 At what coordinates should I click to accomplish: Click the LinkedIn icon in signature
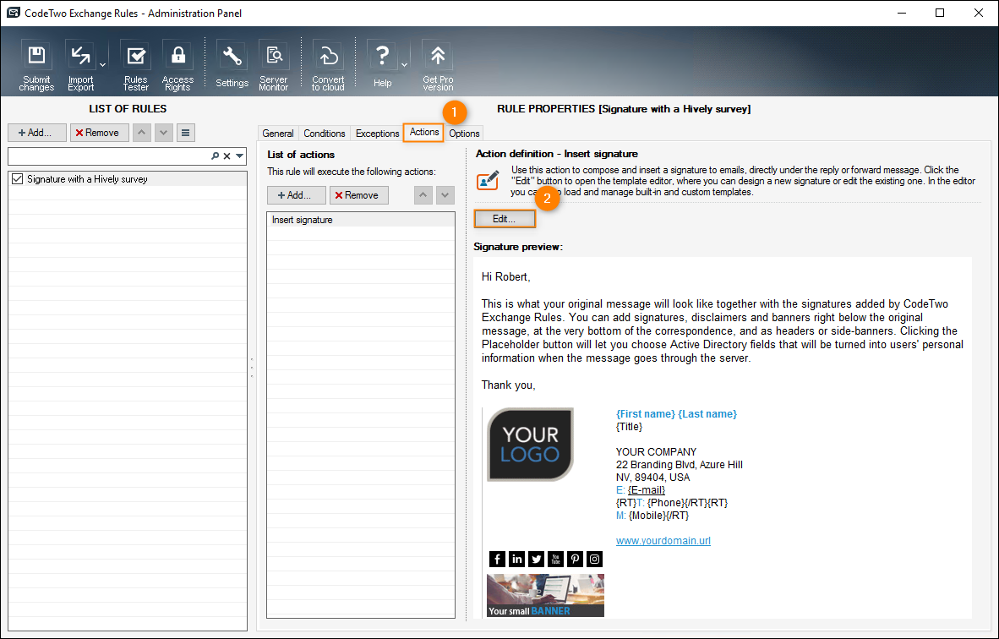coord(516,559)
